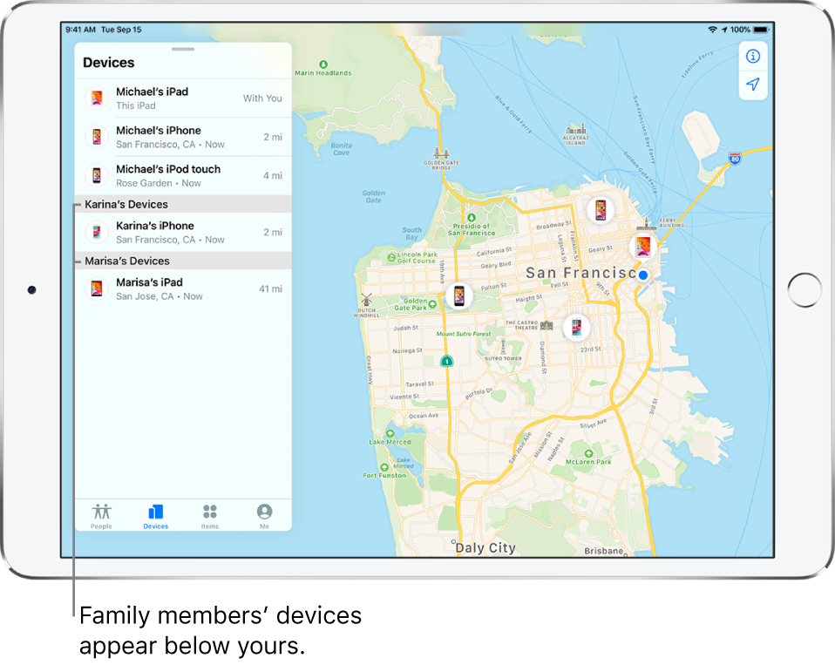Tap the Mount Sutro Forest label

point(464,334)
